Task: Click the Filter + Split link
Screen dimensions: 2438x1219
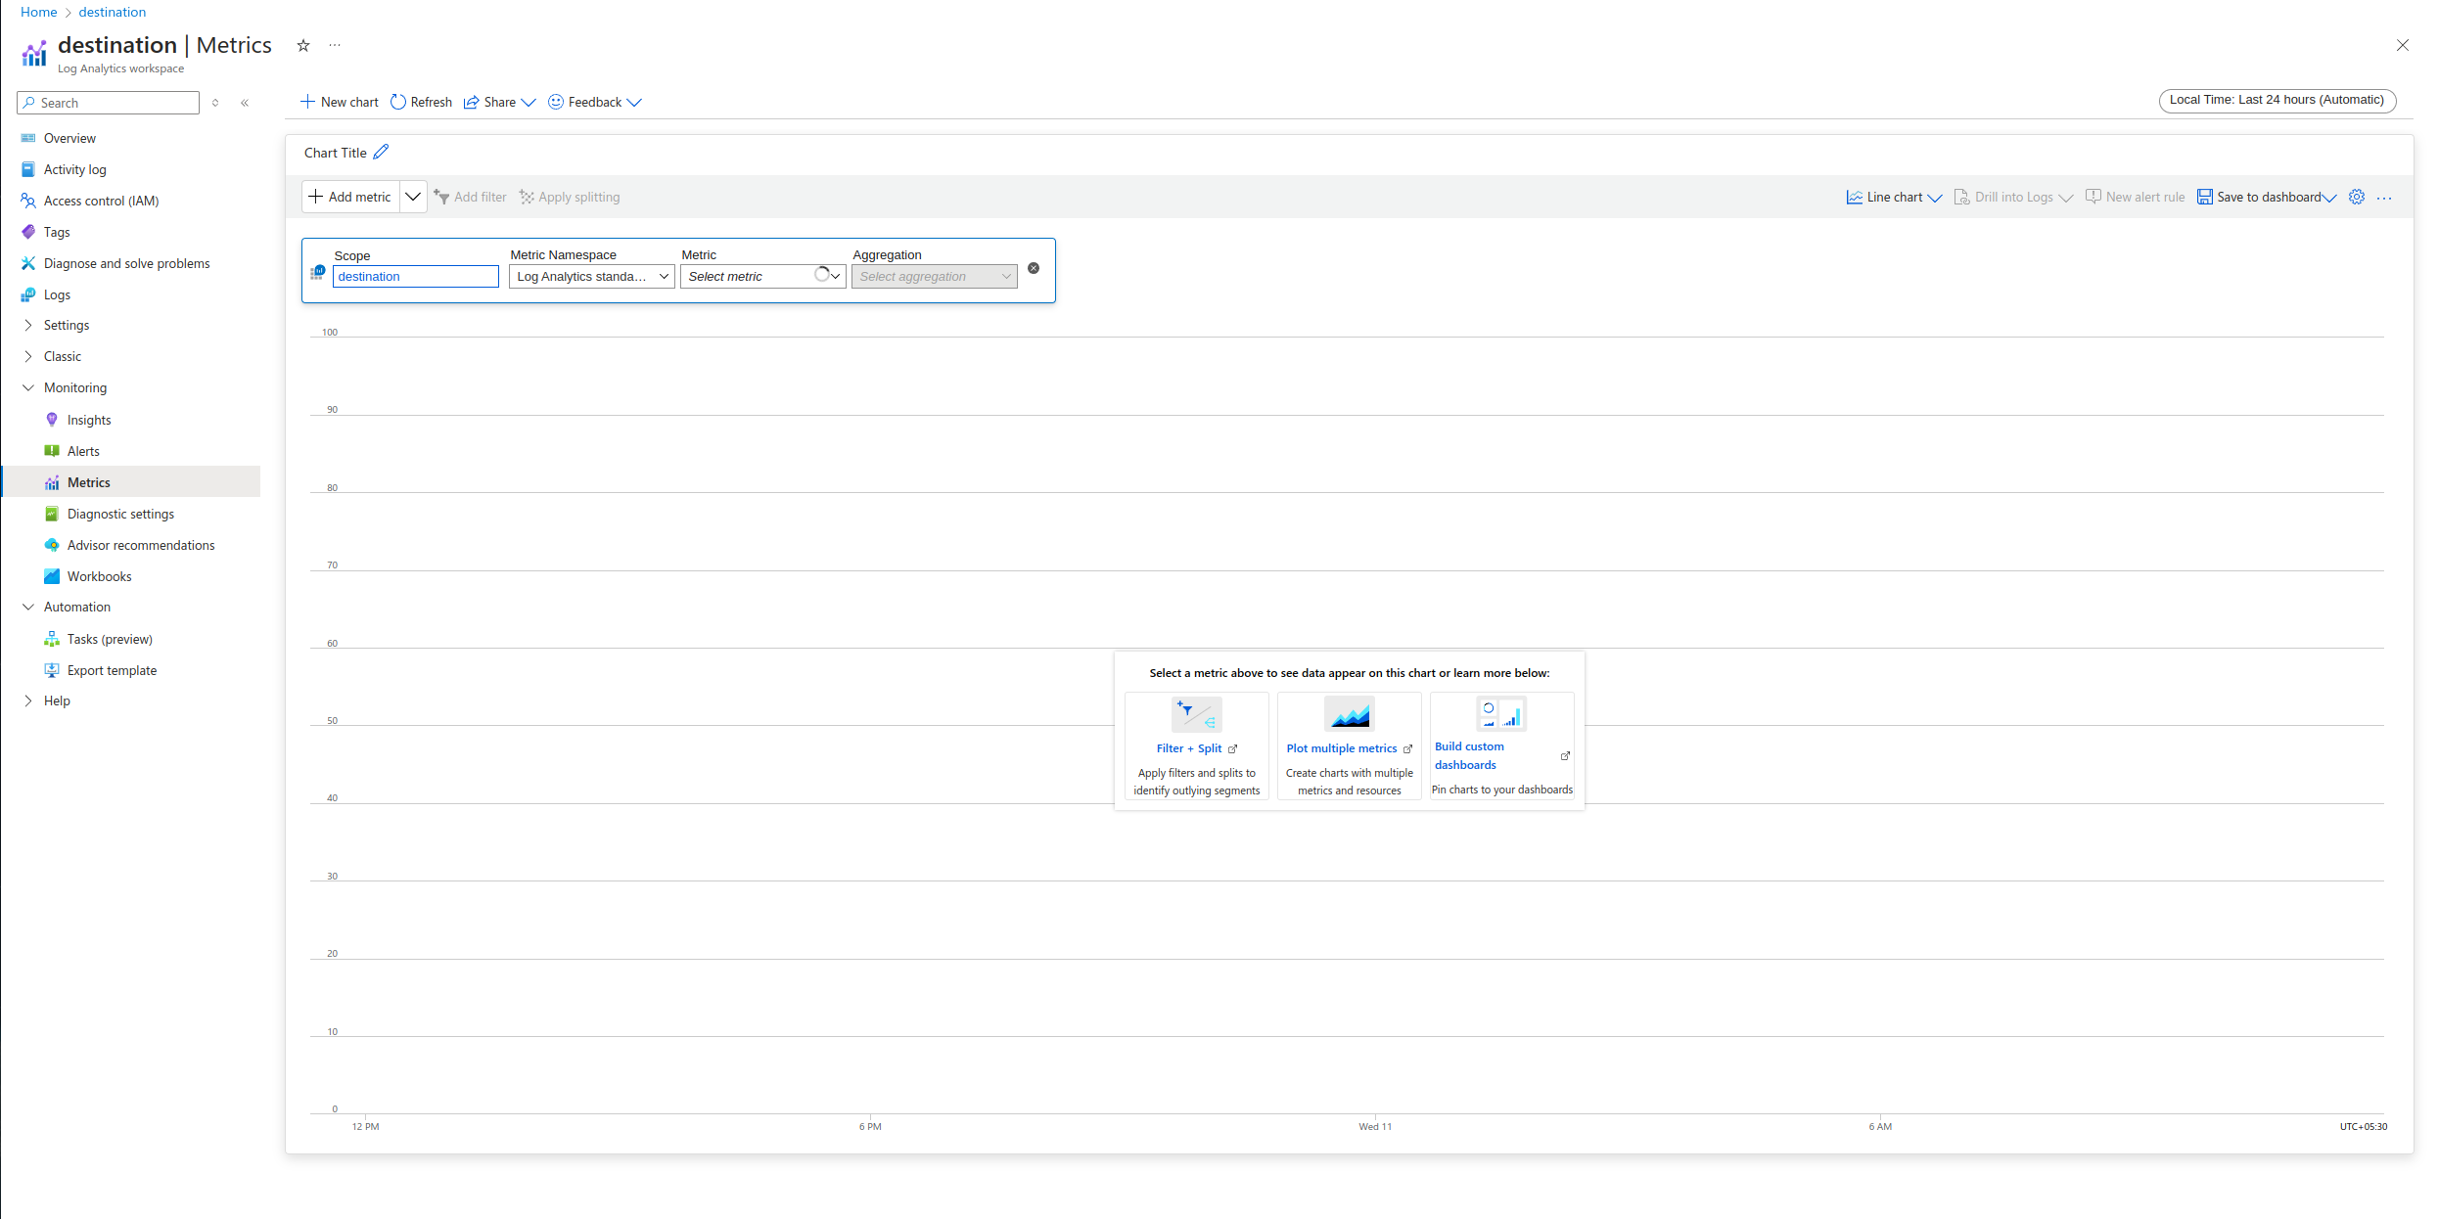Action: pyautogui.click(x=1188, y=749)
